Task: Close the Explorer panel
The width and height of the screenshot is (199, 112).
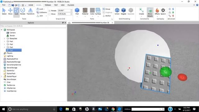Action: coord(65,23)
